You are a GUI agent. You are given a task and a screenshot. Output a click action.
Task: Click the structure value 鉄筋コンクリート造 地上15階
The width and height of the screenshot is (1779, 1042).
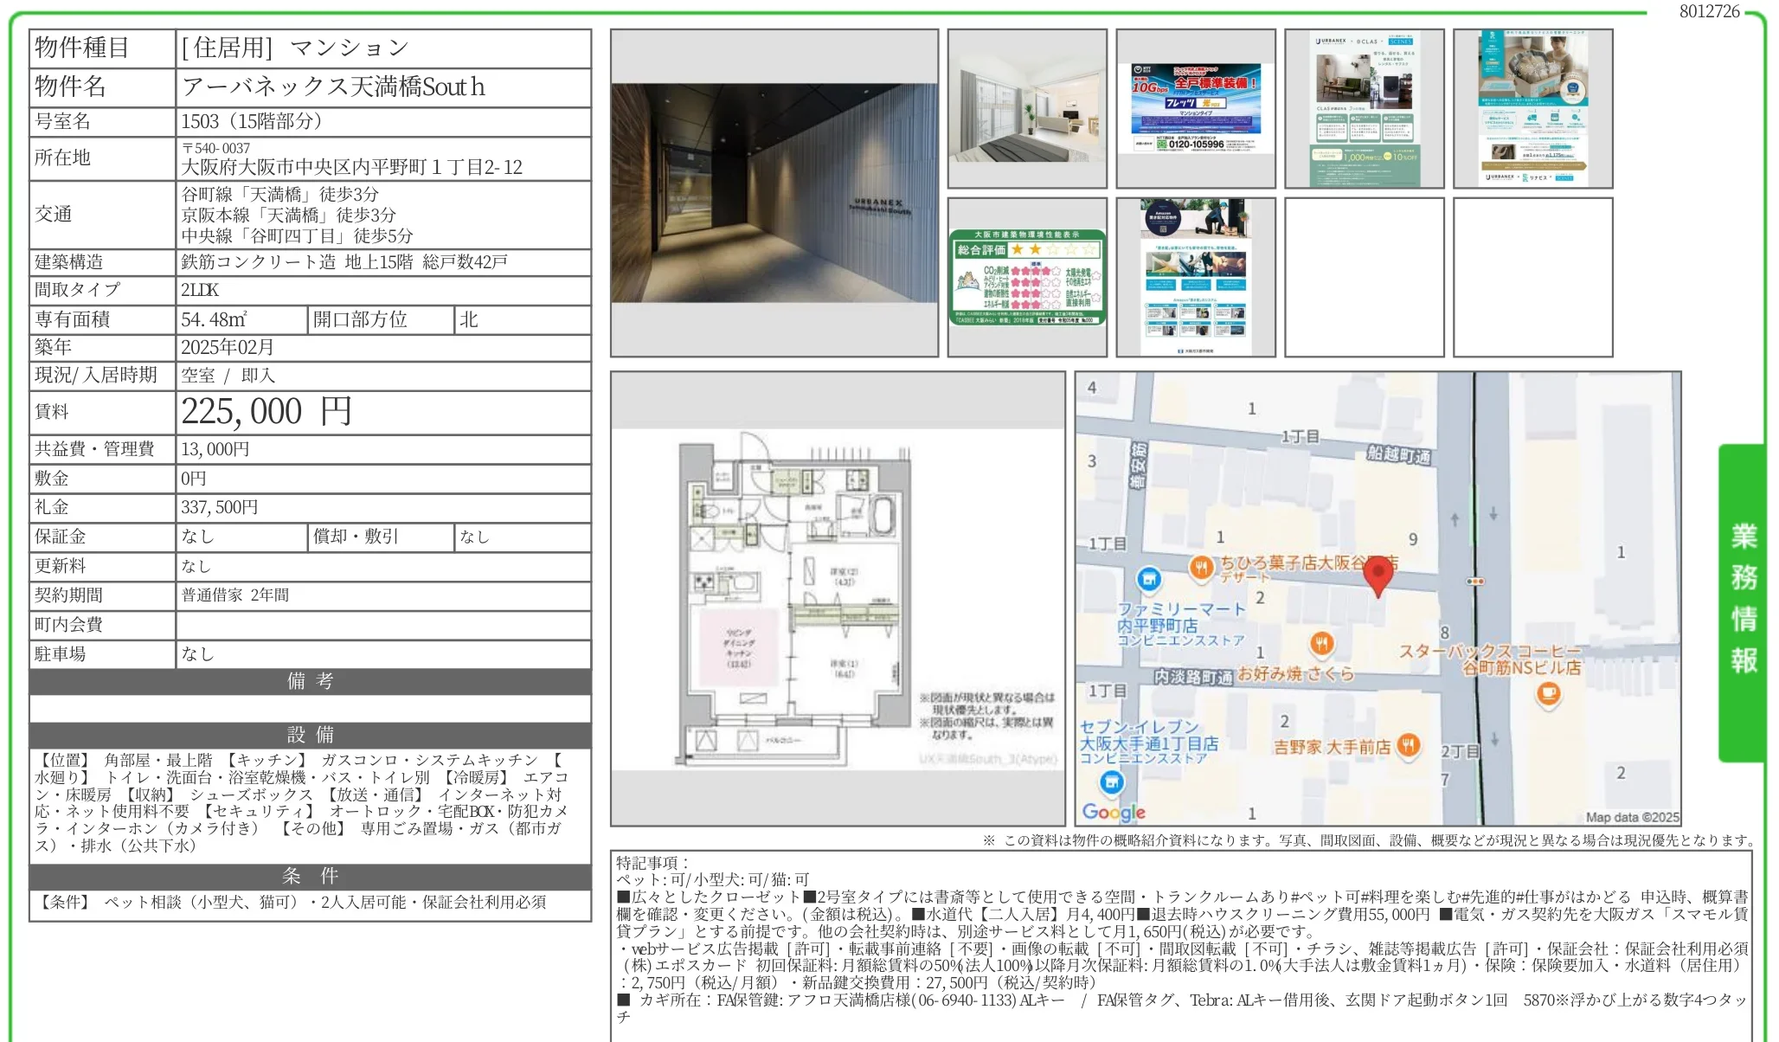(297, 261)
